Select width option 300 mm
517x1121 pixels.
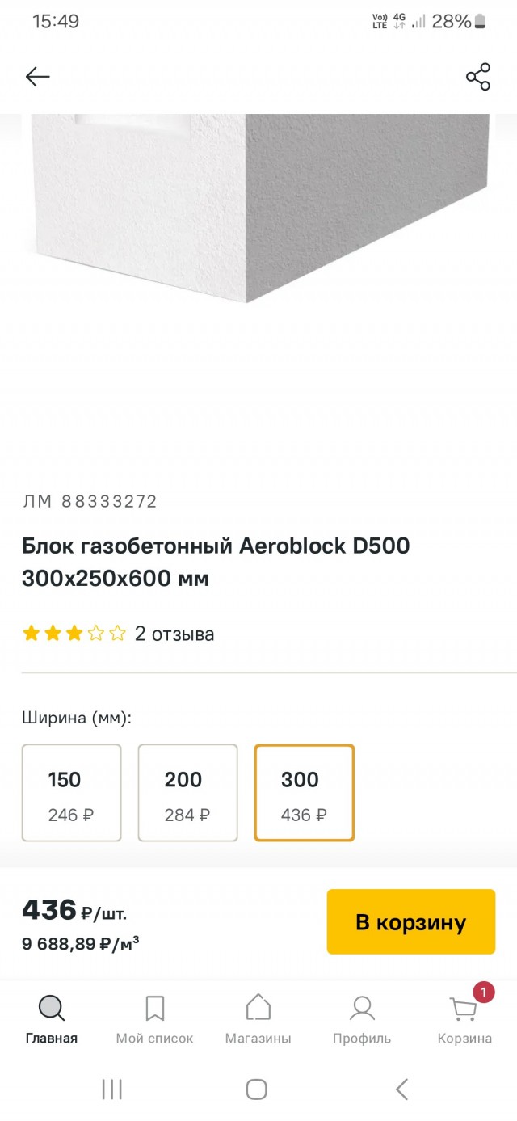(x=304, y=793)
